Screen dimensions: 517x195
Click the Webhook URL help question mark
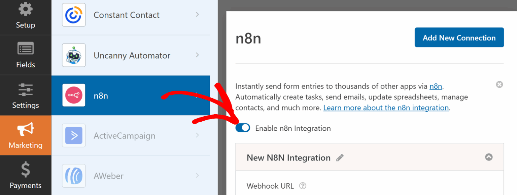[302, 186]
